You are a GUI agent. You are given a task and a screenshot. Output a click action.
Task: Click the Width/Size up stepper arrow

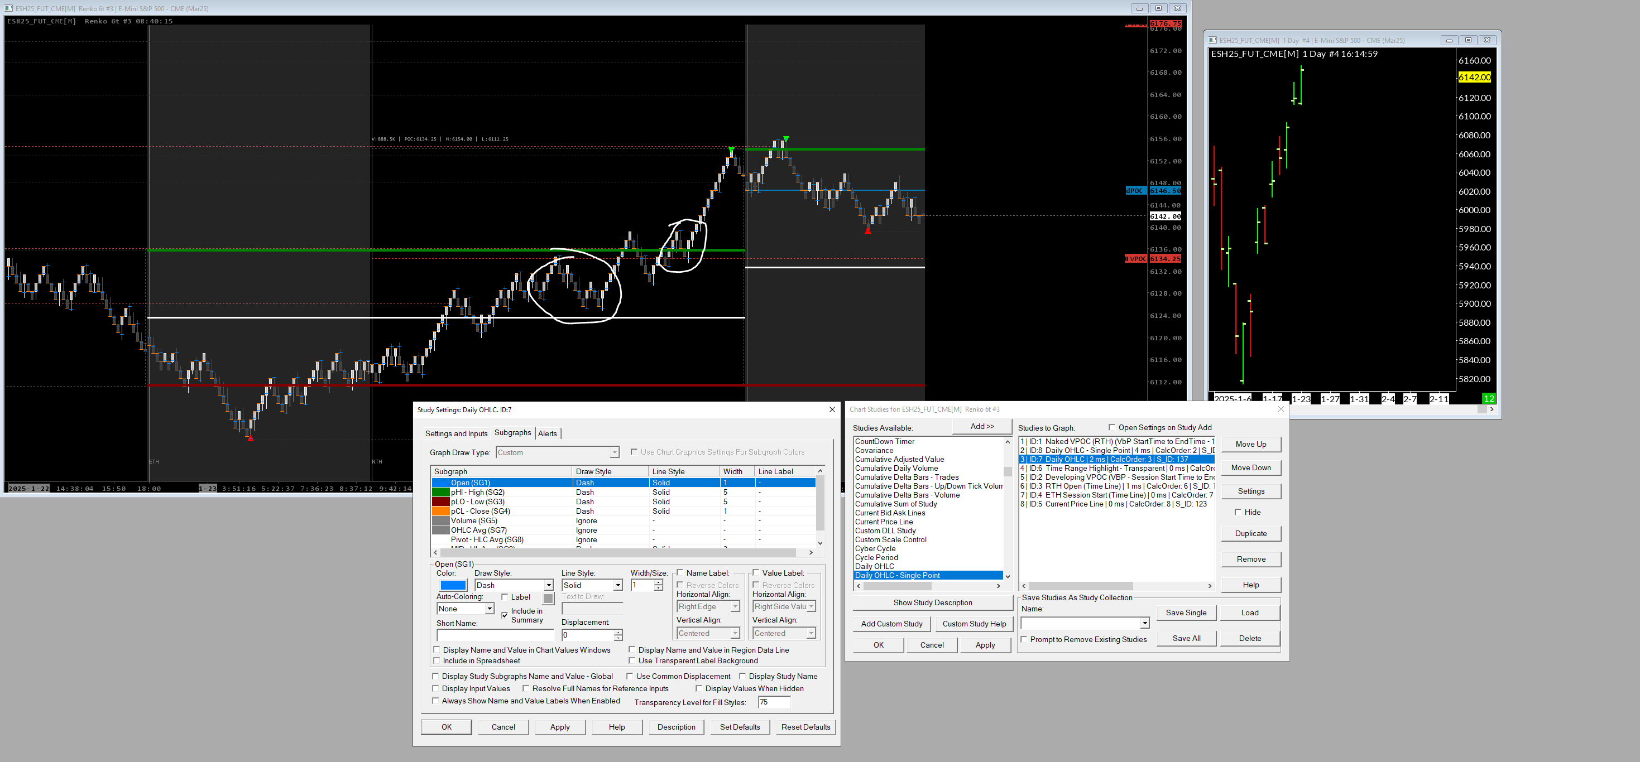coord(658,582)
